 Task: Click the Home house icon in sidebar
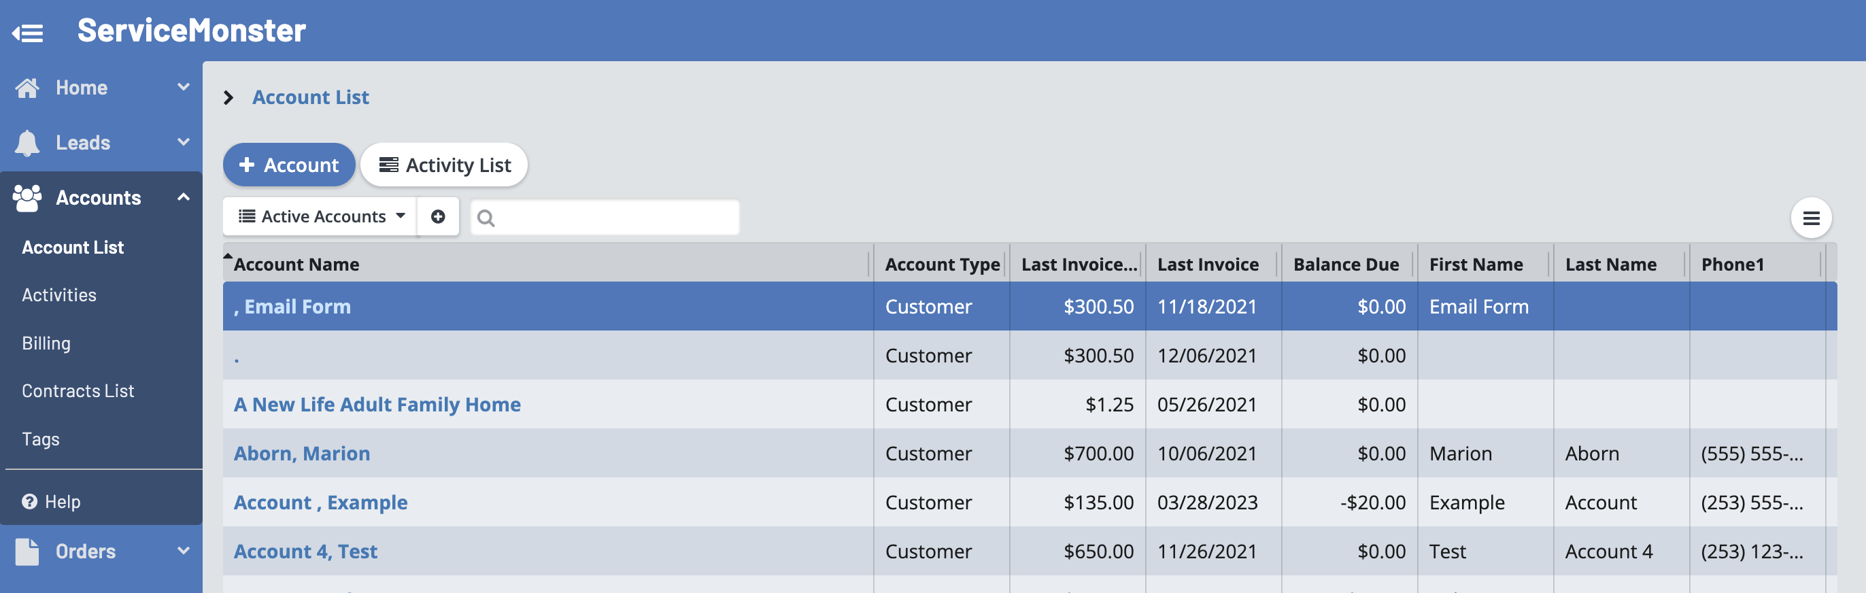tap(27, 88)
